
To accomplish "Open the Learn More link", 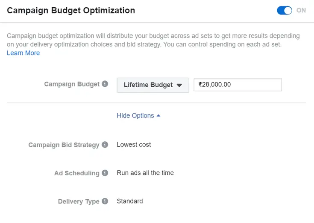I will [23, 53].
